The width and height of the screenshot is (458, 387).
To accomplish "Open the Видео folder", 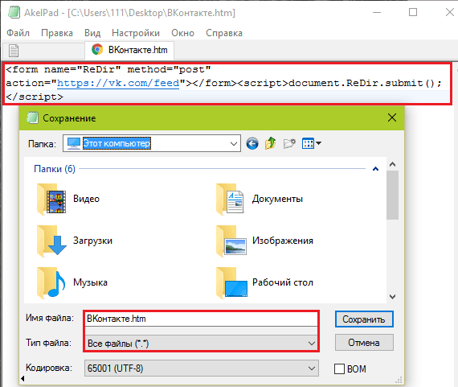I will [68, 199].
